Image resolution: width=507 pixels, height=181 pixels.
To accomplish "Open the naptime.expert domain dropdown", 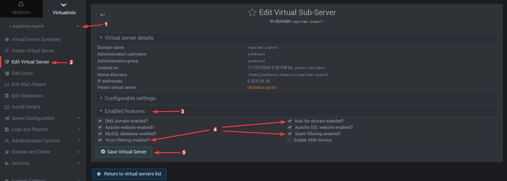I will (x=42, y=26).
